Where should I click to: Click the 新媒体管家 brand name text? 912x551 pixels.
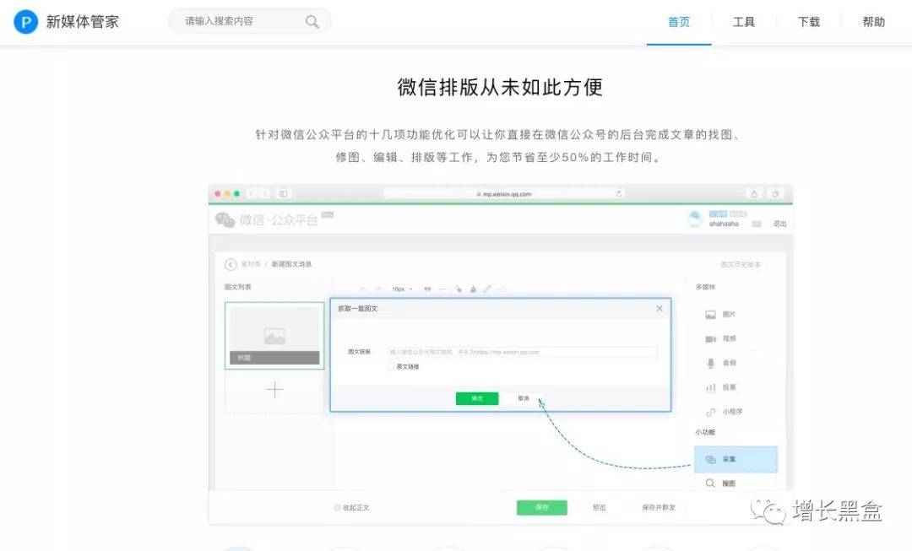(x=83, y=22)
